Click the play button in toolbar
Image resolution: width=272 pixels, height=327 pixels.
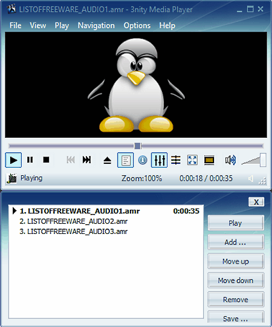pyautogui.click(x=13, y=160)
